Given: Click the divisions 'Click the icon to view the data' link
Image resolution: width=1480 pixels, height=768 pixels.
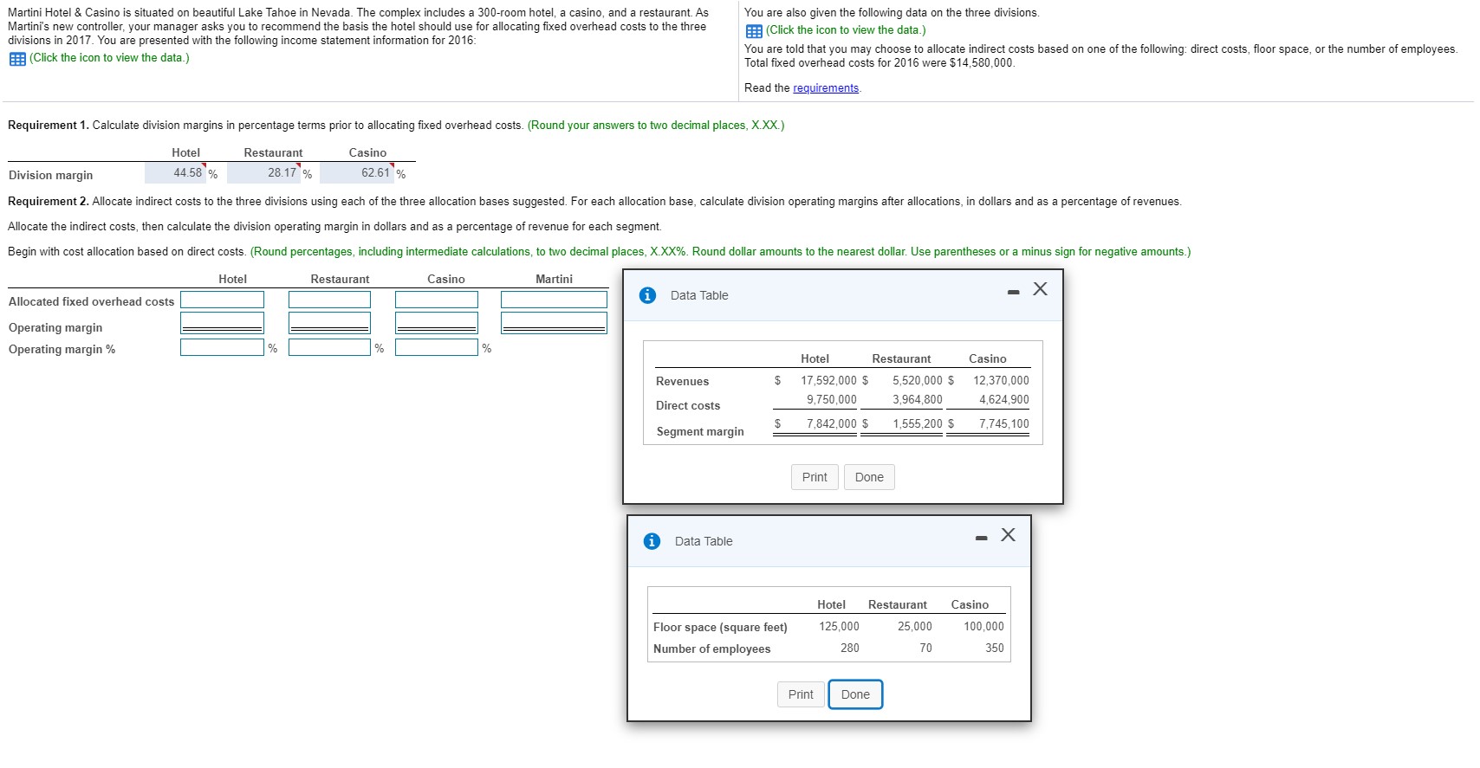Looking at the screenshot, I should click(x=846, y=30).
